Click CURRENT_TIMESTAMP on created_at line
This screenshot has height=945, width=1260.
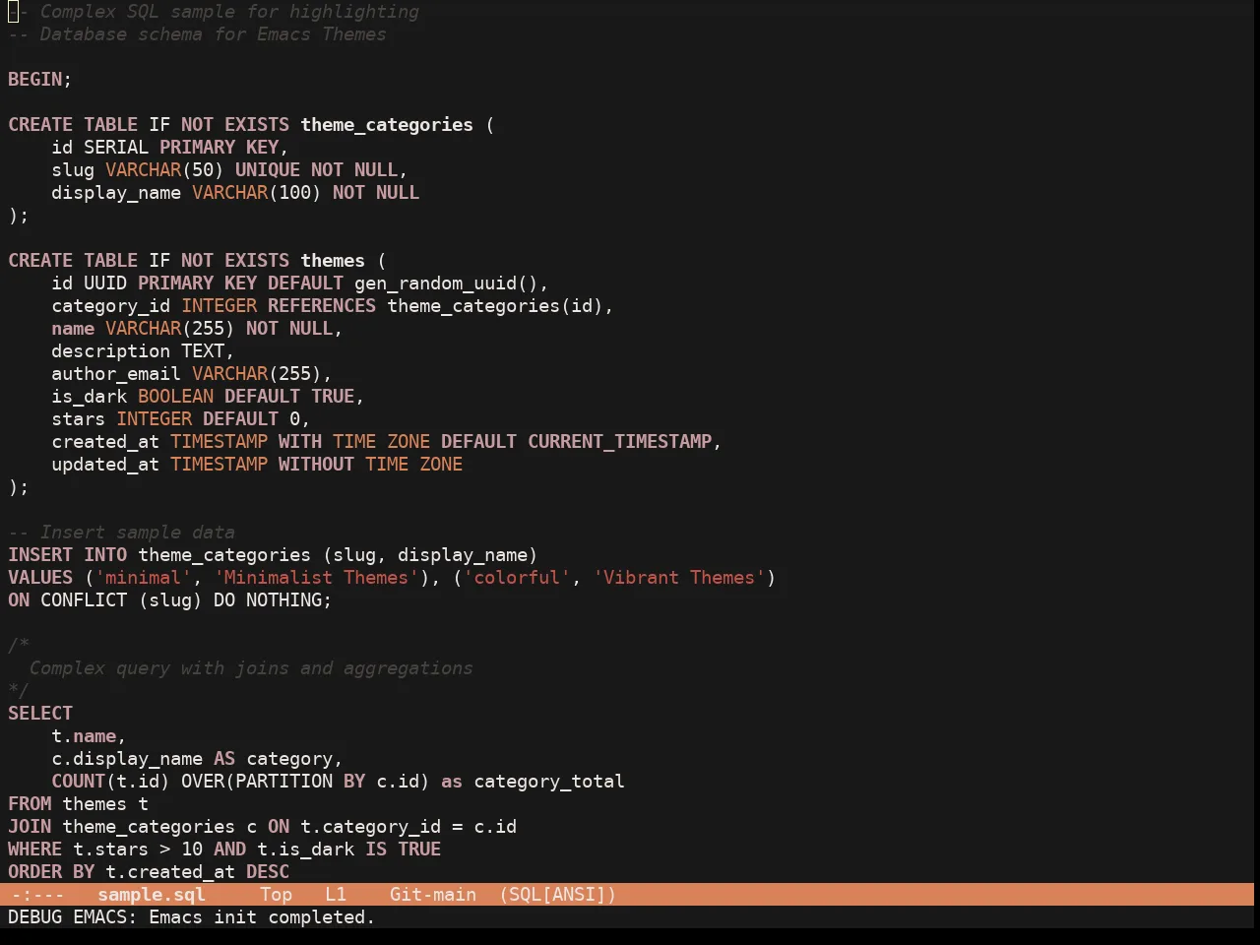[x=620, y=442]
